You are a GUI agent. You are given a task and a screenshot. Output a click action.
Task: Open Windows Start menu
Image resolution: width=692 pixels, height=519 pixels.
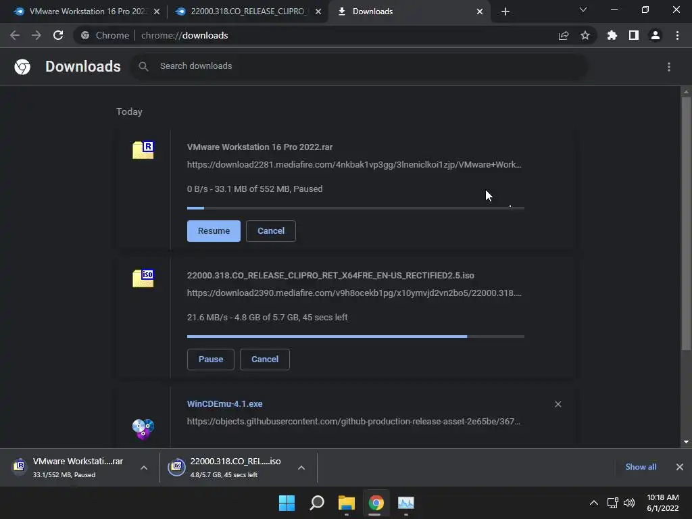tap(287, 503)
